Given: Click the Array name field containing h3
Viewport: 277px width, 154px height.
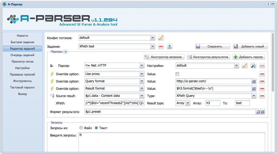Looking at the screenshot, I should point(213,103).
